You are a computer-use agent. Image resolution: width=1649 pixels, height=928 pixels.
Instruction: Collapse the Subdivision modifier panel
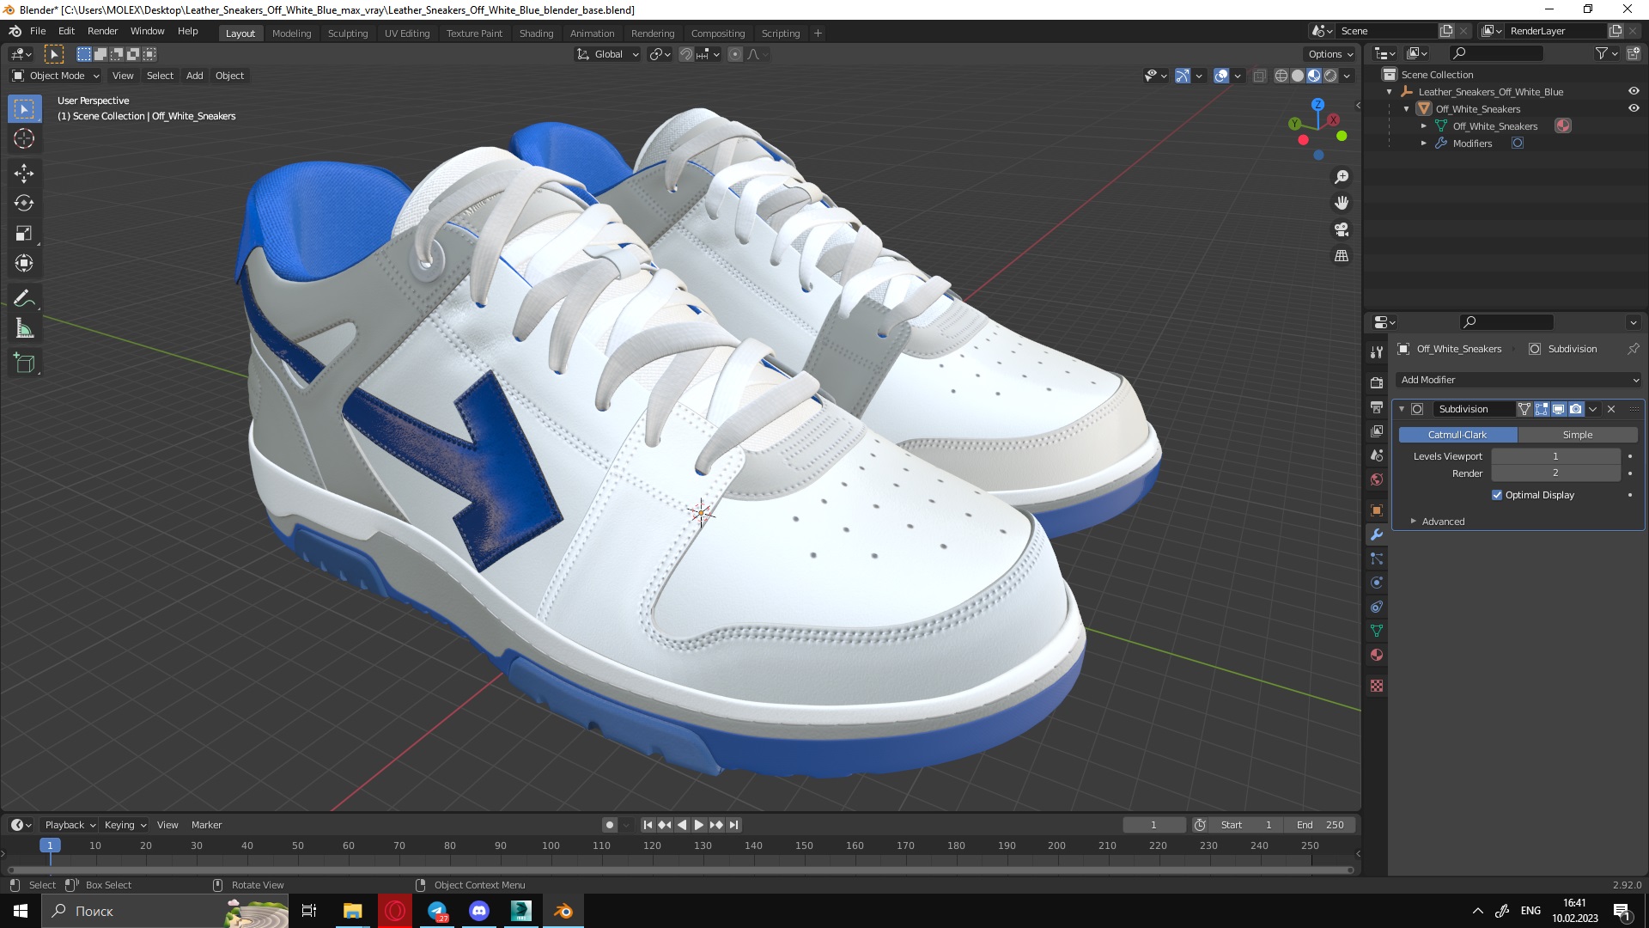point(1402,409)
